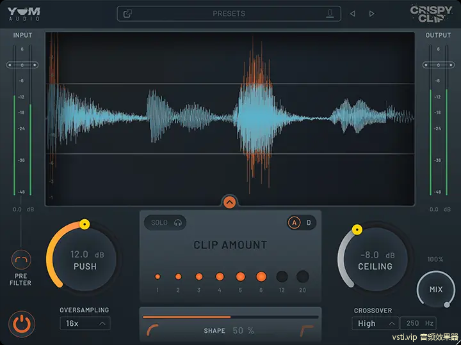
Task: Click the Yum Audio logo
Action: (24, 14)
